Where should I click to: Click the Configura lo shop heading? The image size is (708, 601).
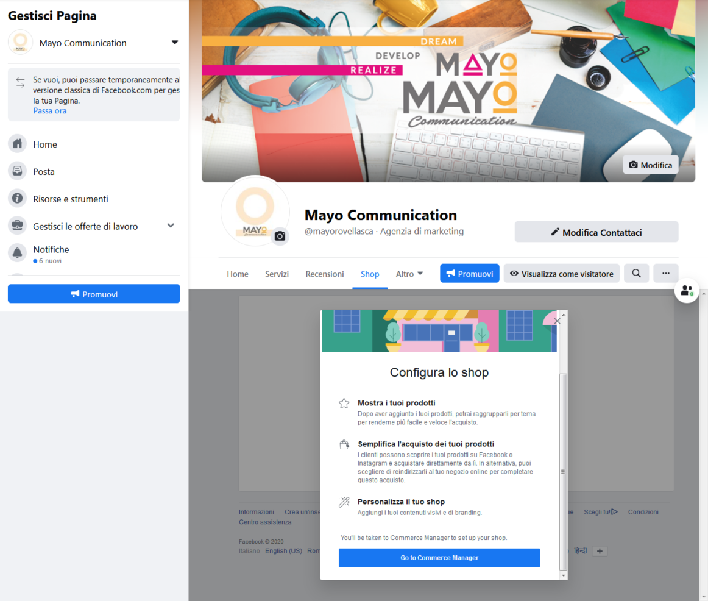coord(439,372)
